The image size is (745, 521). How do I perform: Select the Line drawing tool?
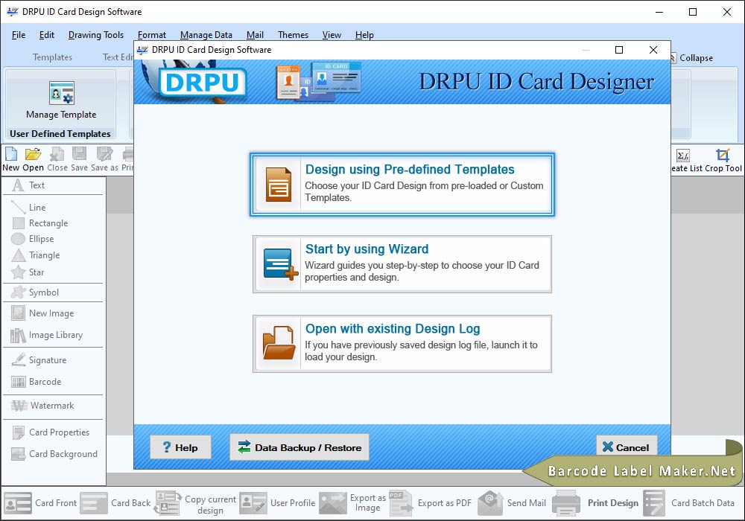(x=28, y=208)
